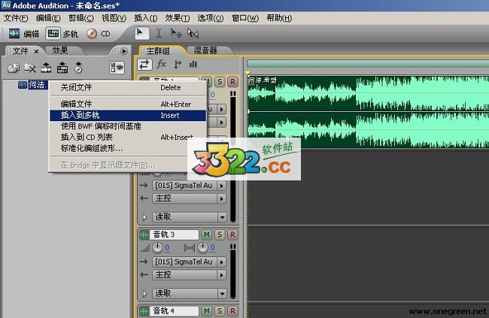This screenshot has height=318, width=489.
Task: Choose 编辑文件 from context menu
Action: (128, 104)
